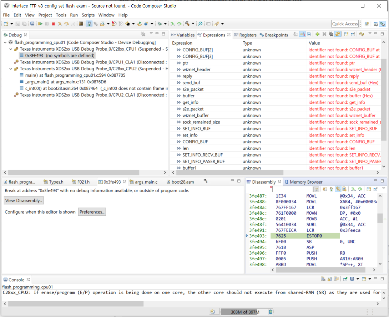Screen dimensions: 389x317
Task: Click the Open Perspective icon near Quick Access
Action: click(x=367, y=24)
